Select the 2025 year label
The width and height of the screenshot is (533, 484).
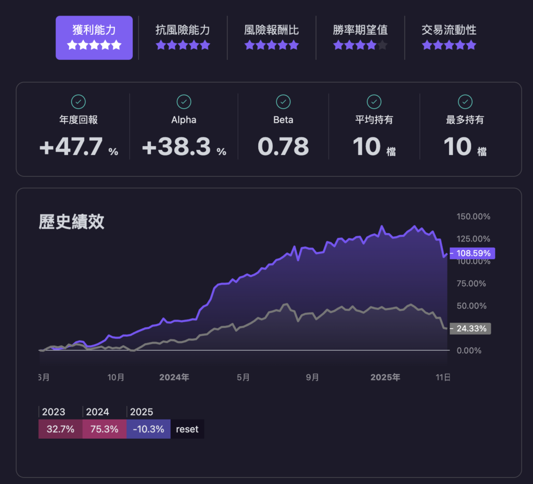coord(142,412)
